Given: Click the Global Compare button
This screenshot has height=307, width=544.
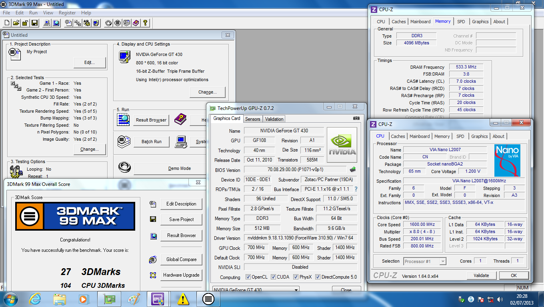Looking at the screenshot, I should point(181,259).
